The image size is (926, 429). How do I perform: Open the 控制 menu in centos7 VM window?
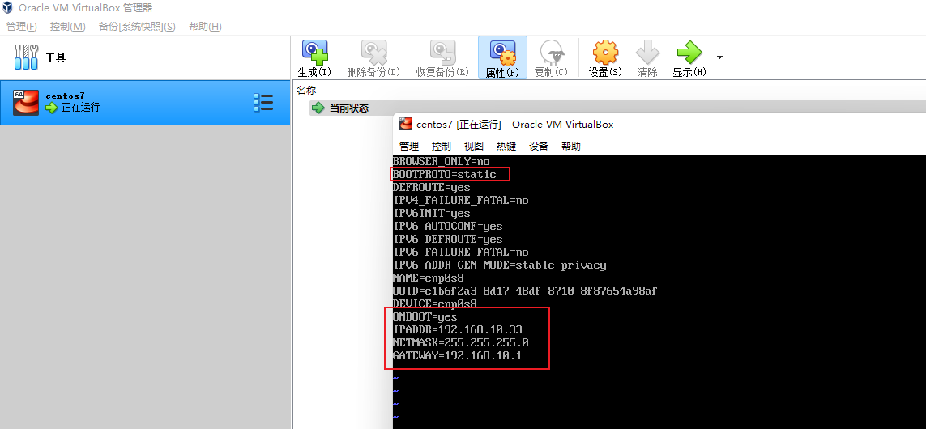tap(442, 147)
